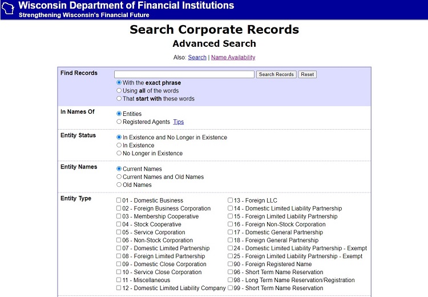
Task: Select 'With the exact phrase' radio option
Action: click(119, 82)
